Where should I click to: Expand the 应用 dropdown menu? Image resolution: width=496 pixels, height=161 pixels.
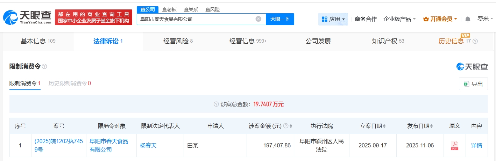(x=333, y=19)
